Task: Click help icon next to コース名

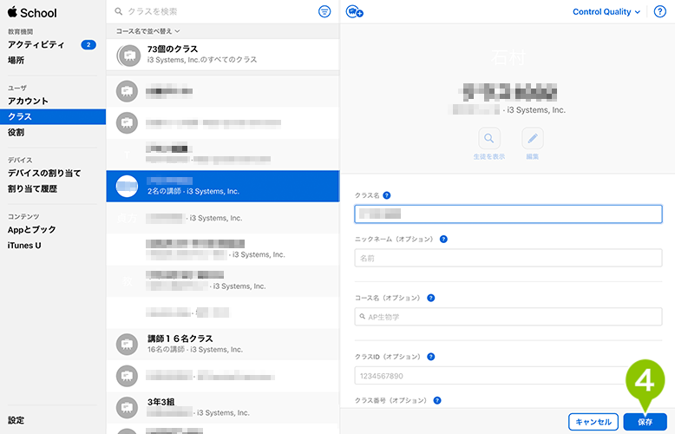Action: click(430, 298)
